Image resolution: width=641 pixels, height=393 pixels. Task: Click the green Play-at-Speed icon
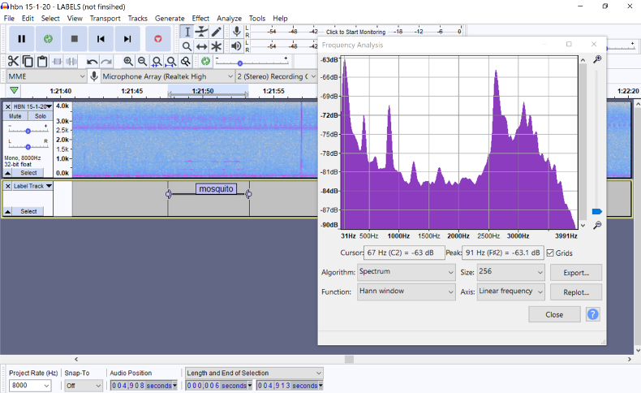[205, 62]
